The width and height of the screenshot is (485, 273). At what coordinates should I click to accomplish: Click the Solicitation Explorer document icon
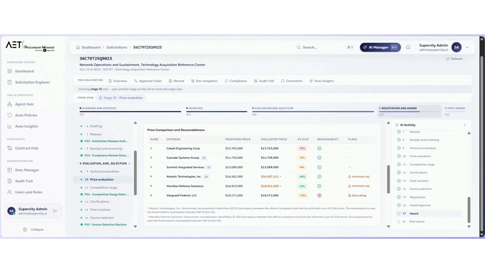click(10, 82)
